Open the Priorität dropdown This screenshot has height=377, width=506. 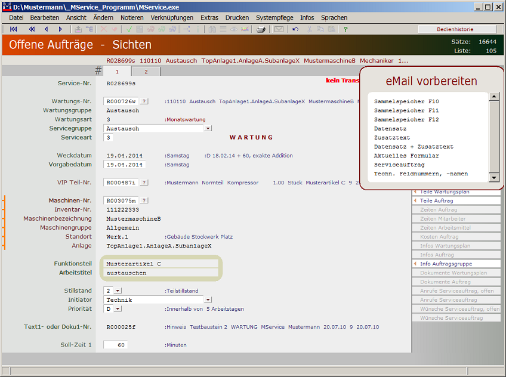tap(117, 309)
